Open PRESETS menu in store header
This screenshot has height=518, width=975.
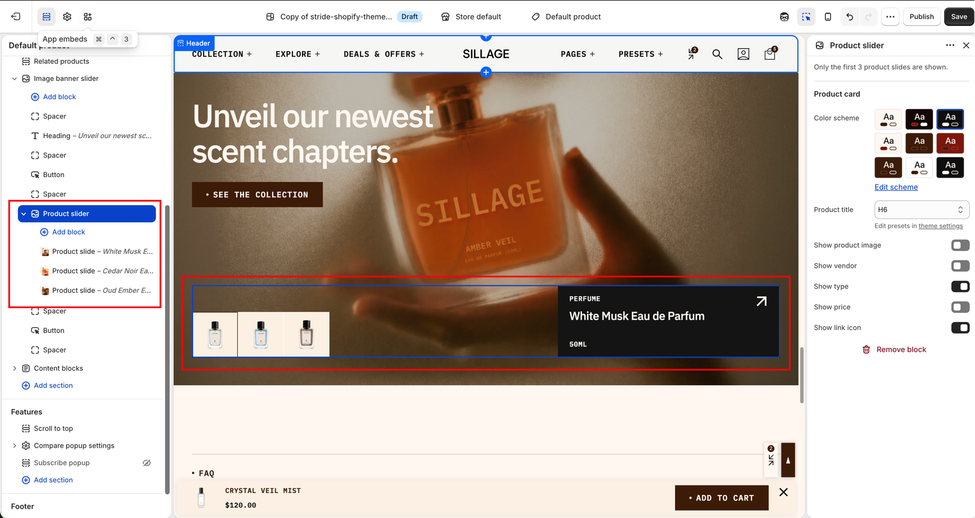pos(641,54)
